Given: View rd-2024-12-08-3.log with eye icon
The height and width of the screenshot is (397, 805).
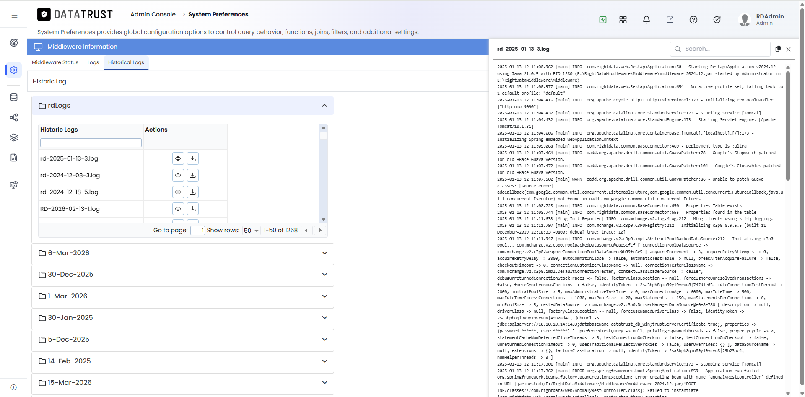Looking at the screenshot, I should pyautogui.click(x=178, y=175).
